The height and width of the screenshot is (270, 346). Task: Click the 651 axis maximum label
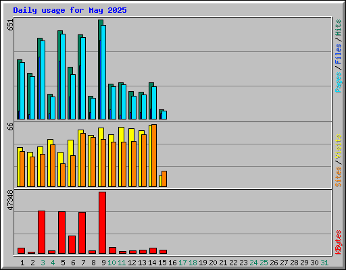[11, 25]
